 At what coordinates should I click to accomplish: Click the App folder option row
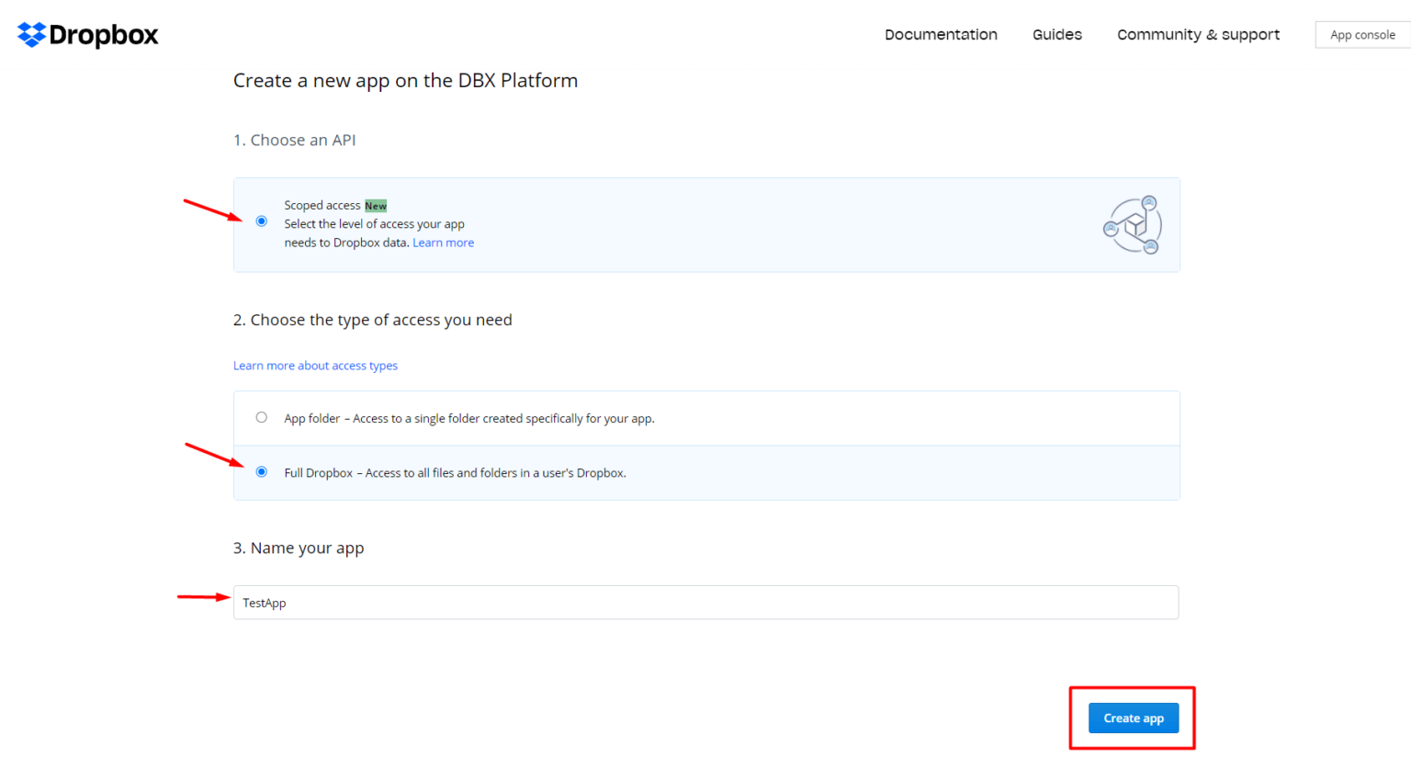click(x=643, y=417)
